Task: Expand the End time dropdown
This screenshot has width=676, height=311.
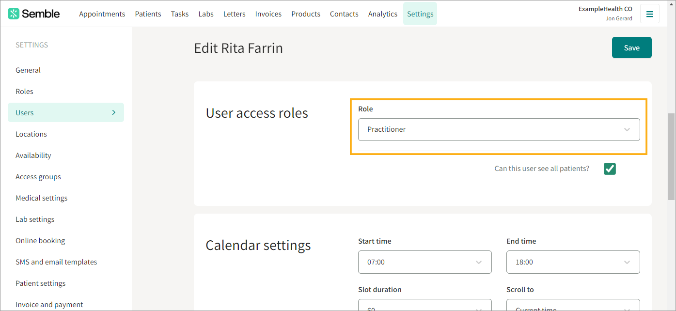Action: (573, 262)
